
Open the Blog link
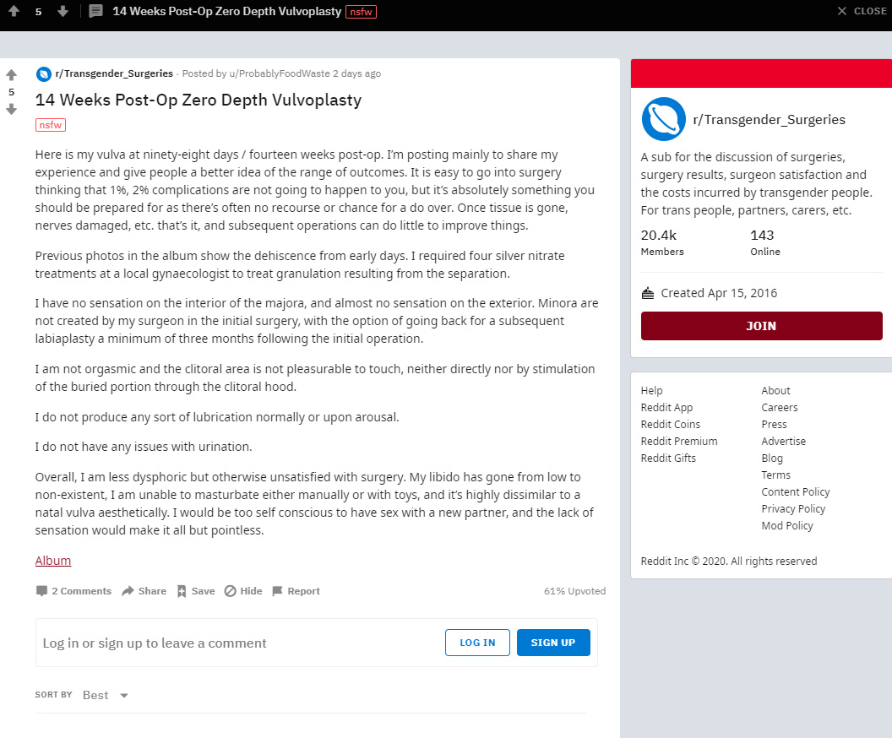click(772, 459)
